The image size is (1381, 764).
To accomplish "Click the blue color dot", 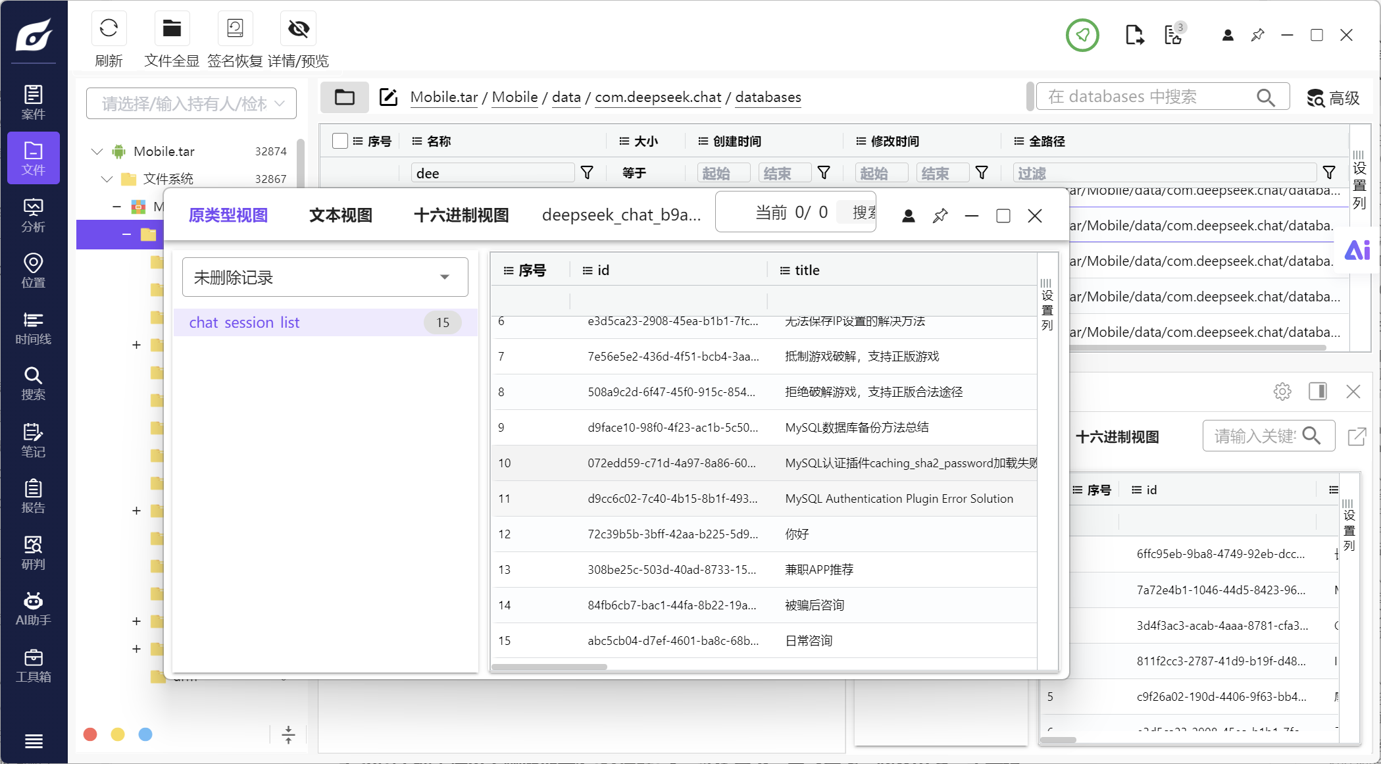I will click(145, 734).
